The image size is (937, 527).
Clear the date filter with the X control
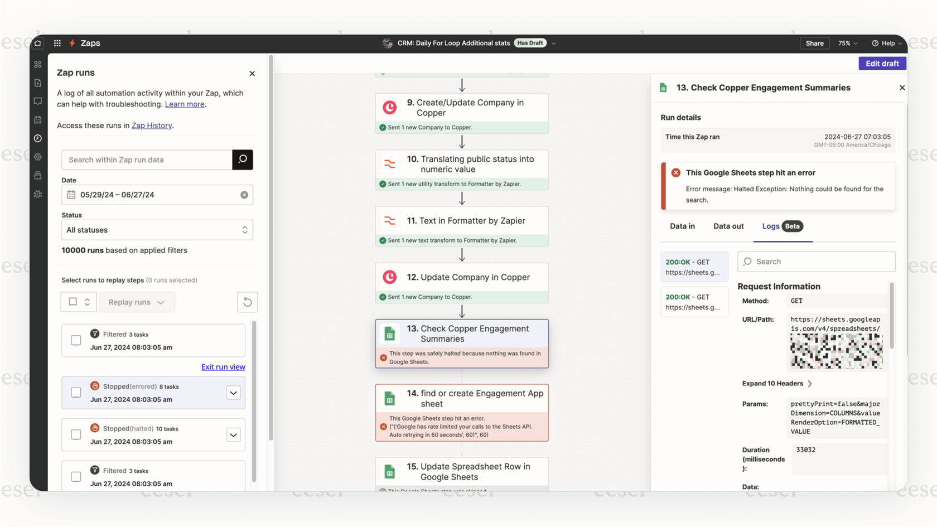(x=244, y=195)
